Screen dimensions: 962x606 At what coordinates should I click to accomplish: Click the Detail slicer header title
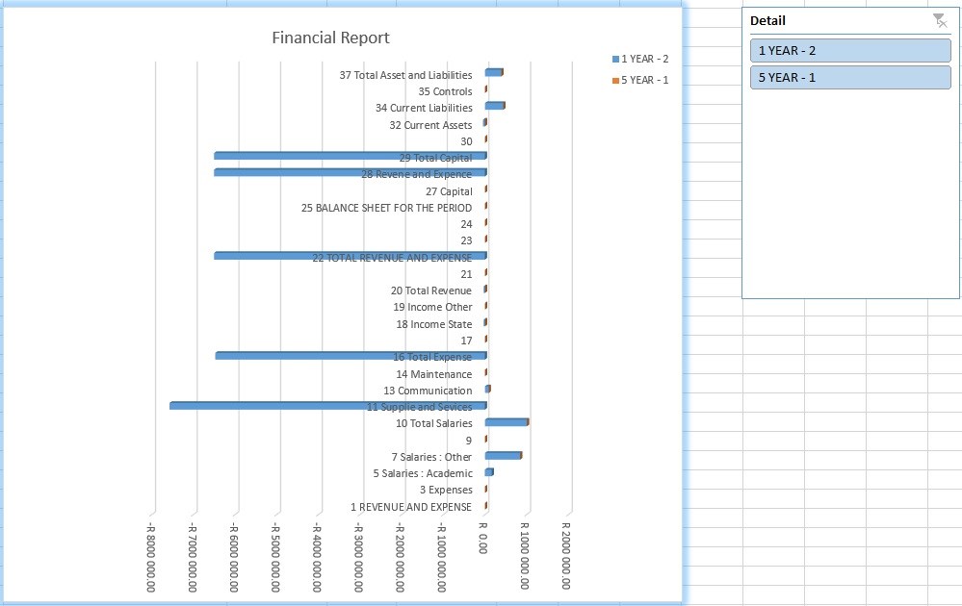(768, 21)
